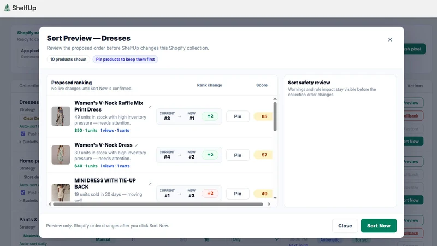Screen dimensions: 437x246
Task: Toggle the Push checkbox under Home page collection in background
Action: click(23, 192)
